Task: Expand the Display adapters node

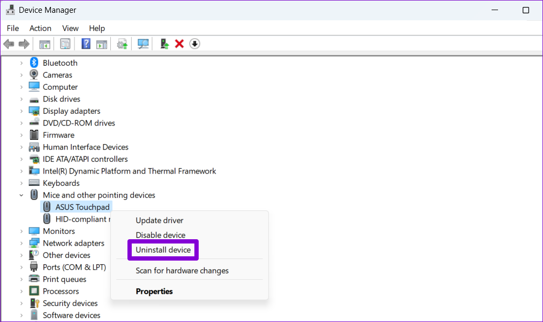Action: (x=21, y=111)
